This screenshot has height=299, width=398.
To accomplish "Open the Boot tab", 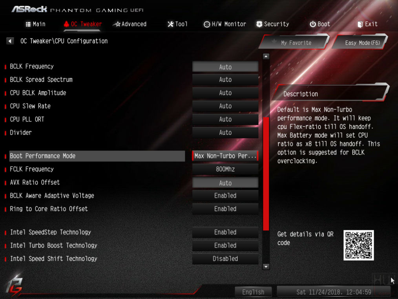I will coord(320,24).
